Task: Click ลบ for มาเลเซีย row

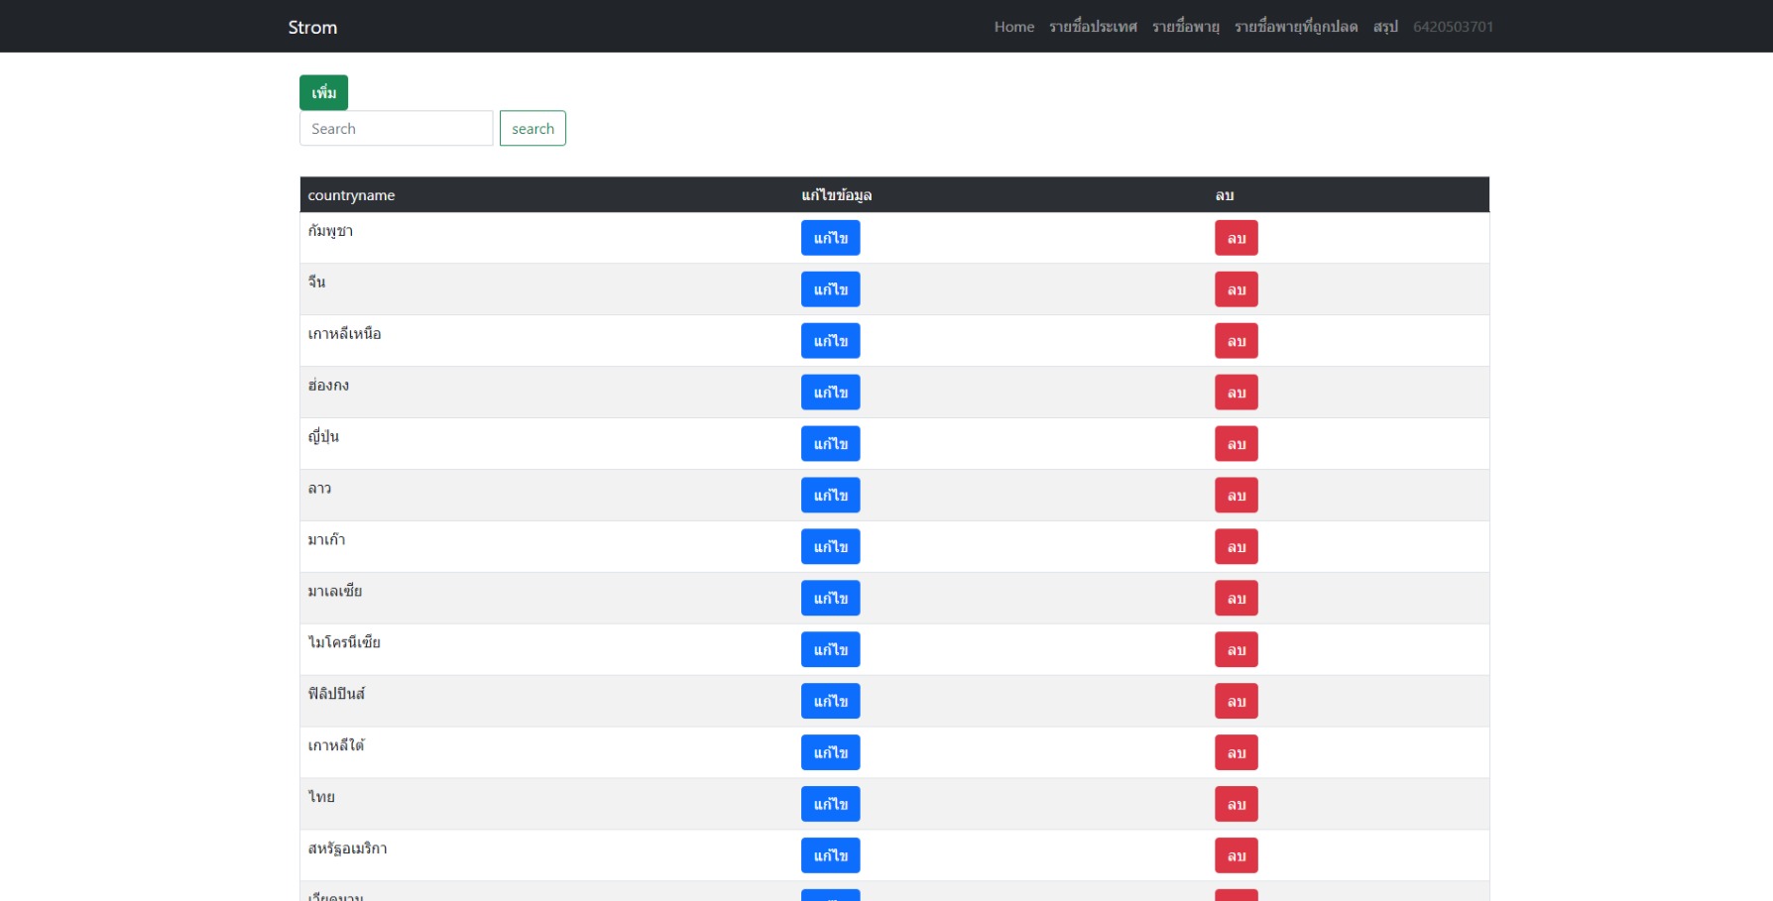Action: click(x=1236, y=598)
